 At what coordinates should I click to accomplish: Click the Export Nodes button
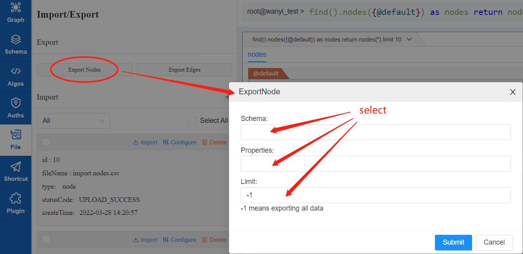pyautogui.click(x=85, y=70)
